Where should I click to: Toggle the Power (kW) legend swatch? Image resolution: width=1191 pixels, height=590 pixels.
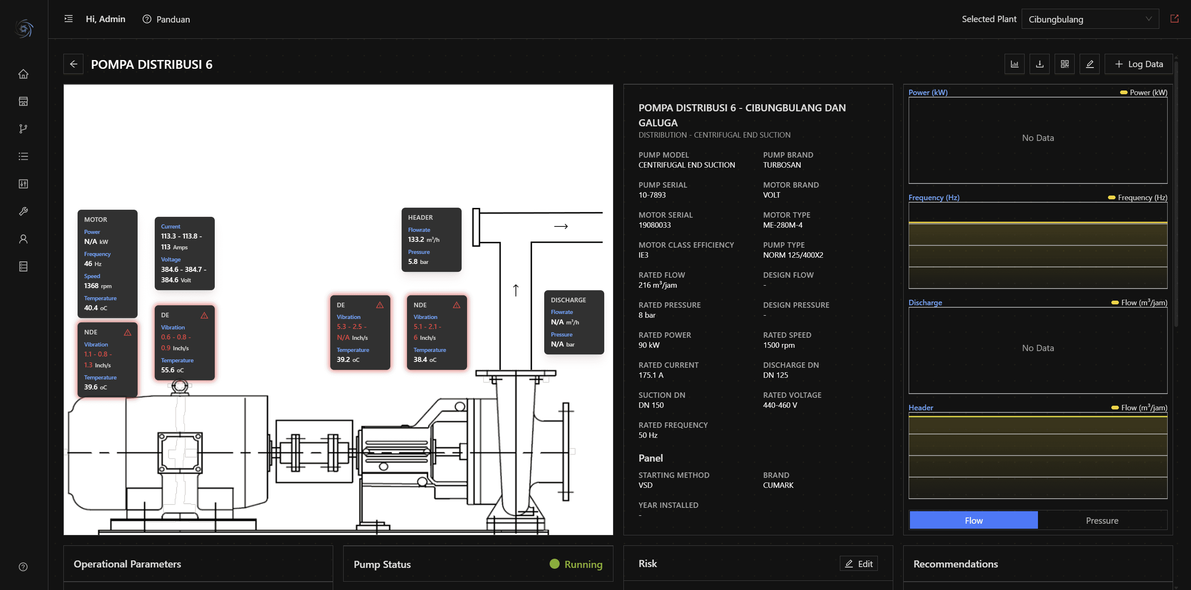click(x=1123, y=93)
